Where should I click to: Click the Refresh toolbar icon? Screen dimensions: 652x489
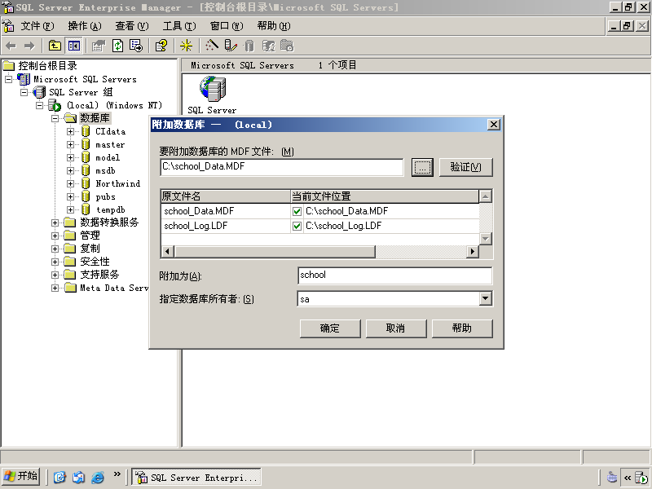pyautogui.click(x=117, y=46)
